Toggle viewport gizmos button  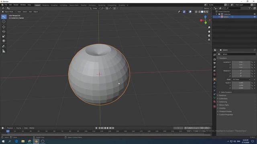pyautogui.click(x=184, y=12)
